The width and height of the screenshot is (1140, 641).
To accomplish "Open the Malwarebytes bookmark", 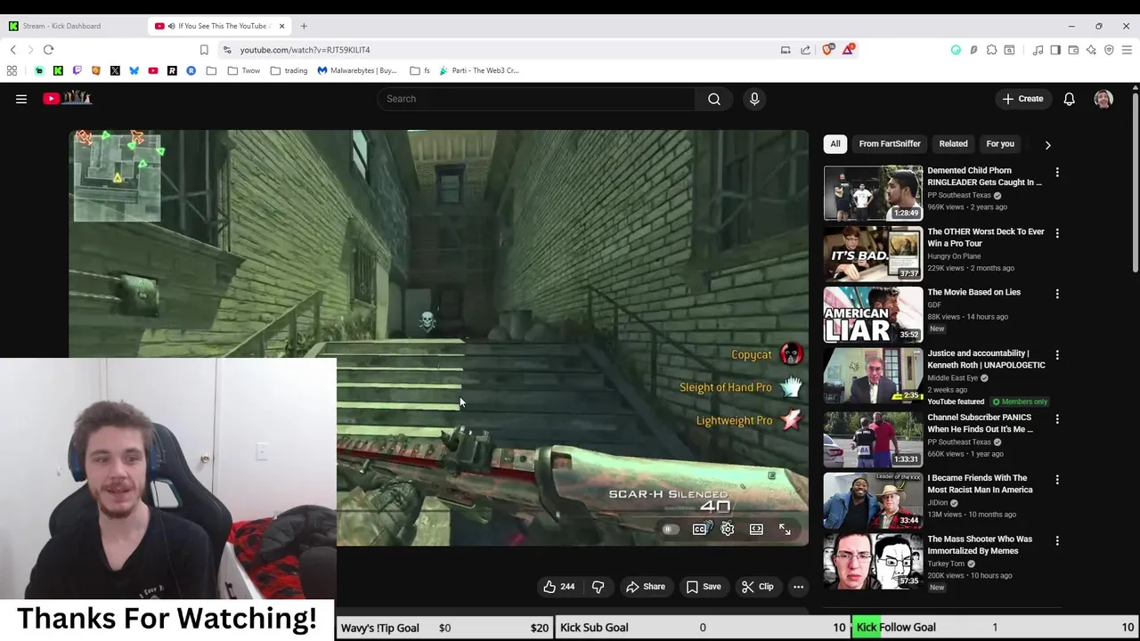I will coord(357,70).
